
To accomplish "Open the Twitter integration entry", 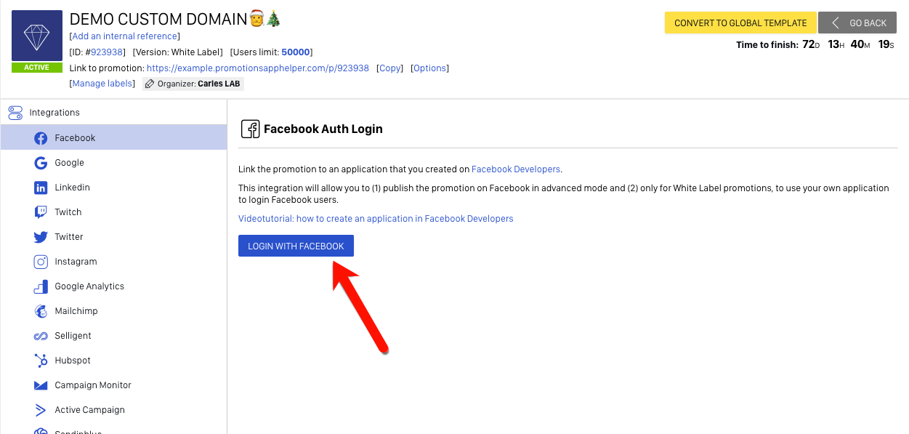I will (114, 237).
